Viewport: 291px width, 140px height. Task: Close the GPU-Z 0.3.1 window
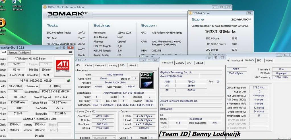[71, 48]
